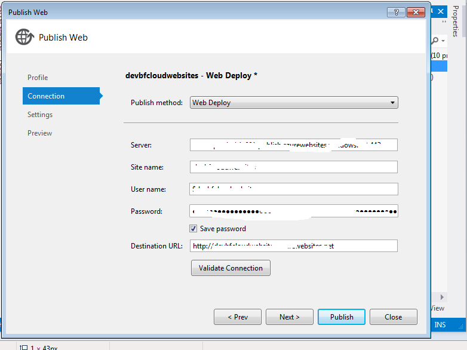The image size is (467, 350).
Task: Click the Close button at bottom
Action: tap(394, 317)
